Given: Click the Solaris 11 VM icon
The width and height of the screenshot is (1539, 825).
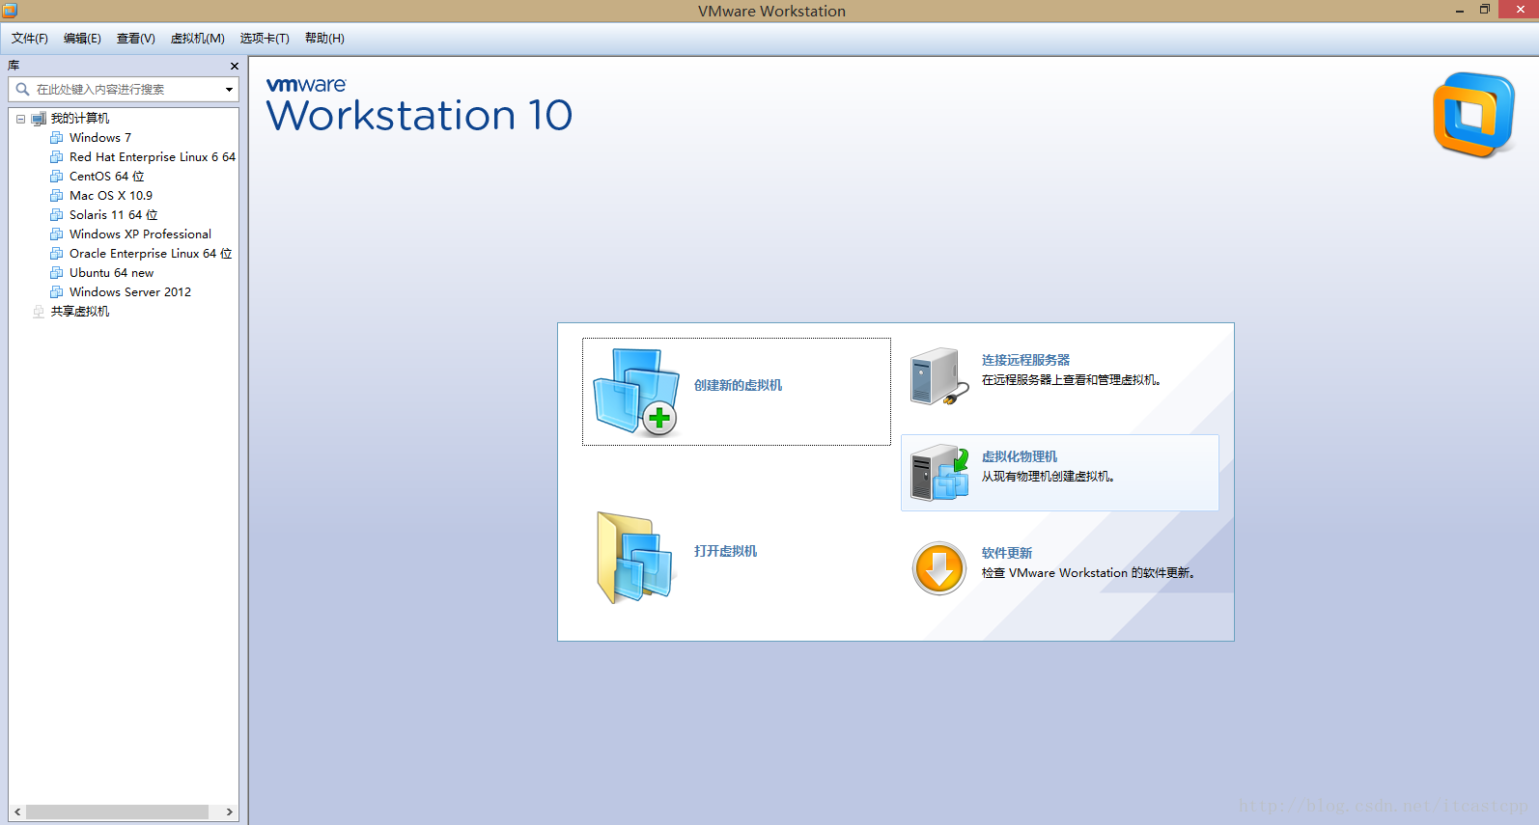Looking at the screenshot, I should (57, 214).
